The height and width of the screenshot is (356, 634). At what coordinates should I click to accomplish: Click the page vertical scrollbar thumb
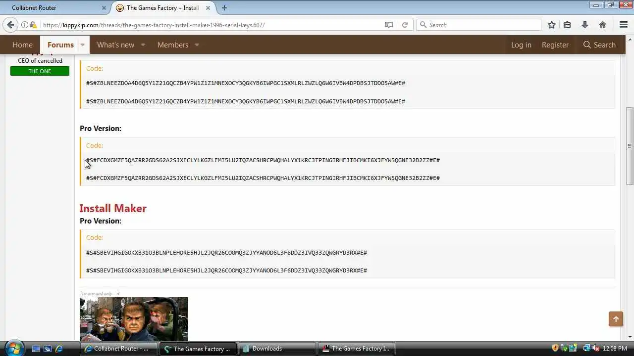click(x=630, y=146)
